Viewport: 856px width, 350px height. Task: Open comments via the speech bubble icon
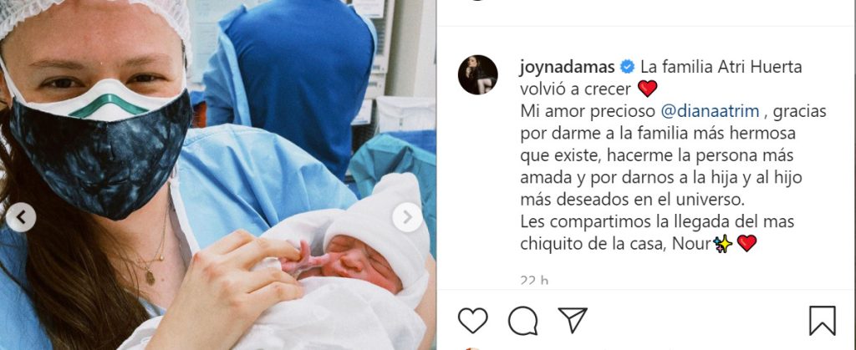(522, 320)
